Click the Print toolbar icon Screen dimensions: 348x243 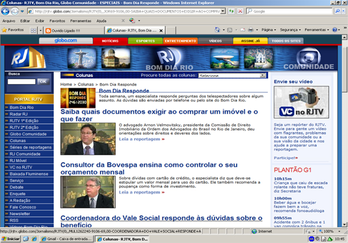click(x=251, y=30)
